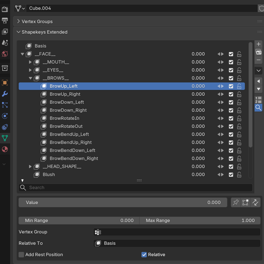Click the lock icon on BrowRotateIn row
264x264 pixels.
(x=239, y=118)
